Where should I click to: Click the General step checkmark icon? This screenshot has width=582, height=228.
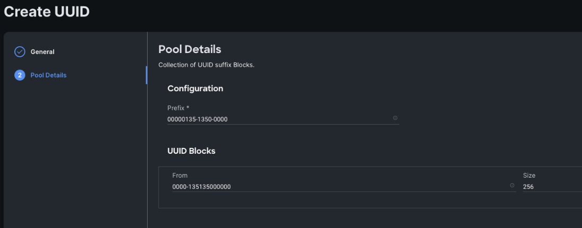click(20, 51)
